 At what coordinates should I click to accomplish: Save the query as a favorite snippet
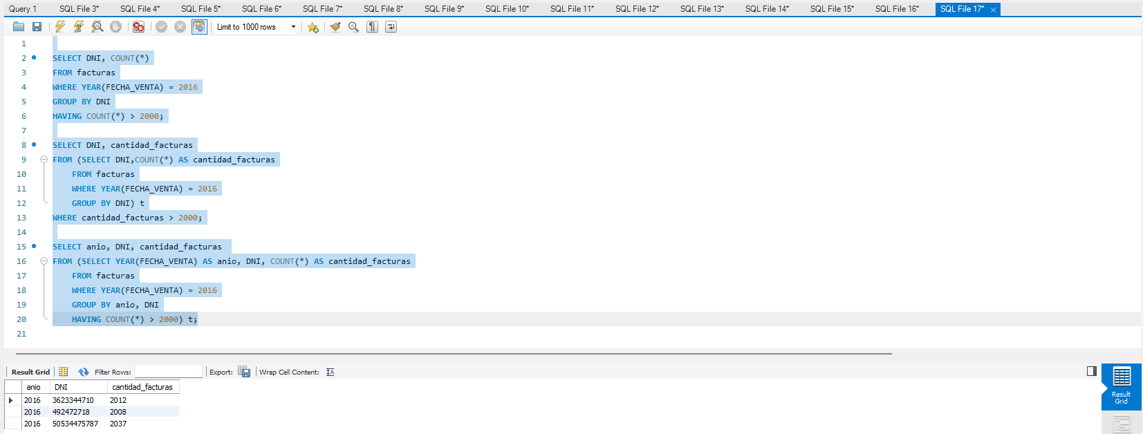(313, 27)
